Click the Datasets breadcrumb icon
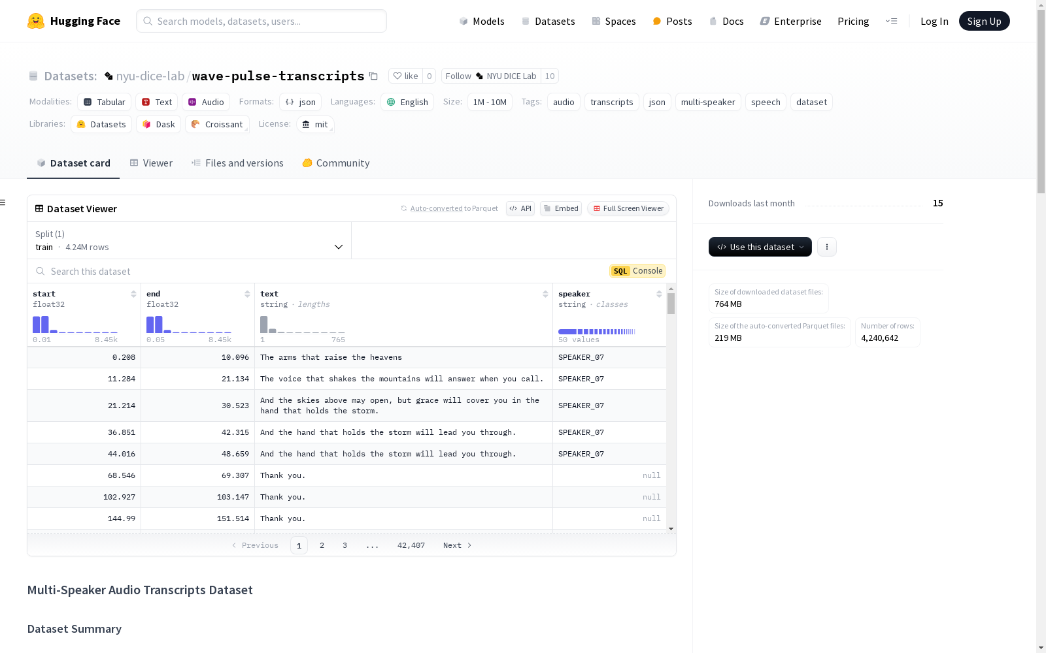1046x653 pixels. pyautogui.click(x=33, y=76)
